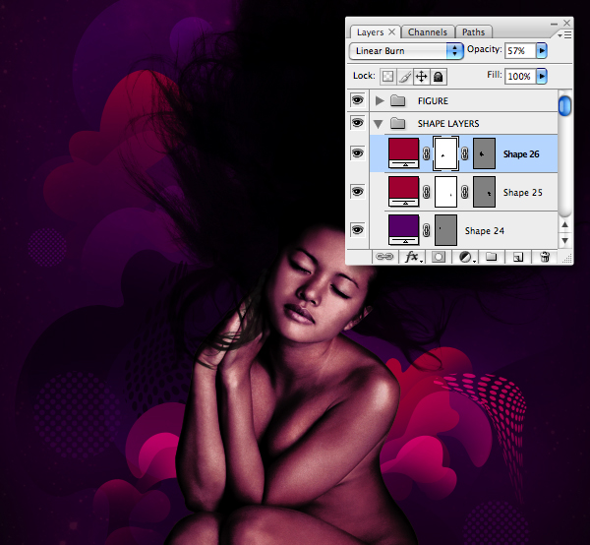
Task: Switch to Channels tab
Action: pyautogui.click(x=428, y=32)
